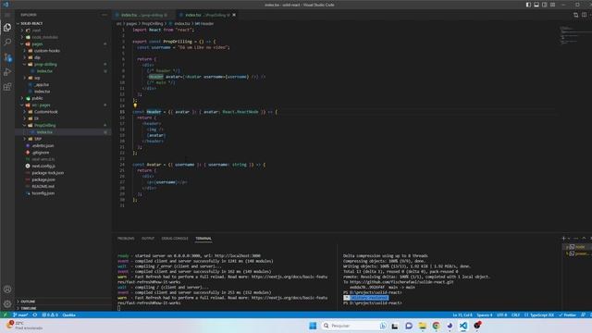Open package.json file
The image size is (592, 333).
64,179
